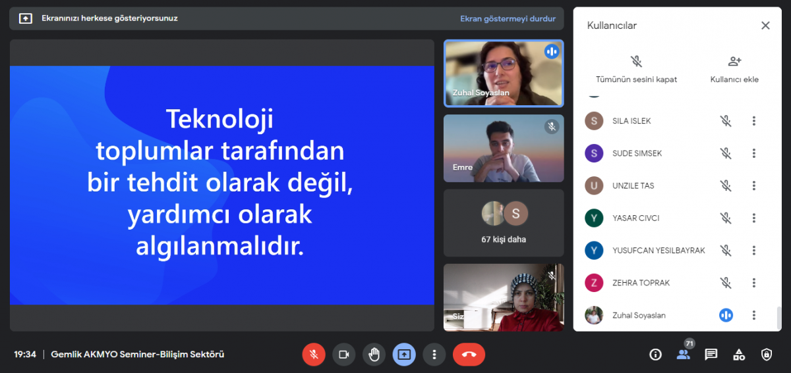Click Tümünün sesini kapat
791x373 pixels.
[x=636, y=70]
